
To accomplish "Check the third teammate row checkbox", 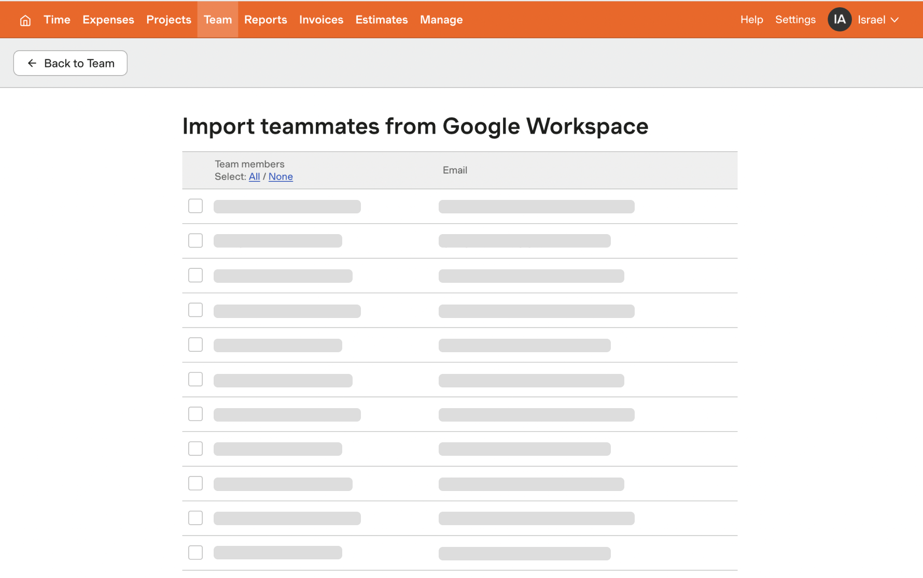I will coord(195,276).
